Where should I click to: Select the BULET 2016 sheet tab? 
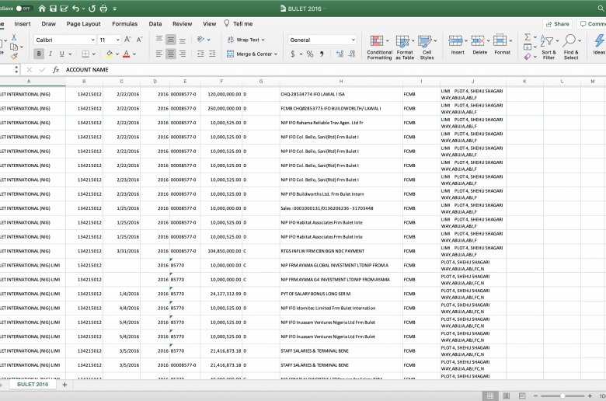(33, 385)
